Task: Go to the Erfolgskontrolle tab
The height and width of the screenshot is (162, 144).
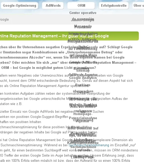Action: [x=114, y=5]
